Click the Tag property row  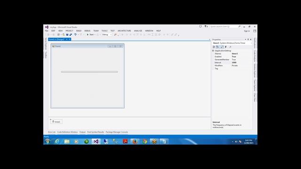coord(232,69)
